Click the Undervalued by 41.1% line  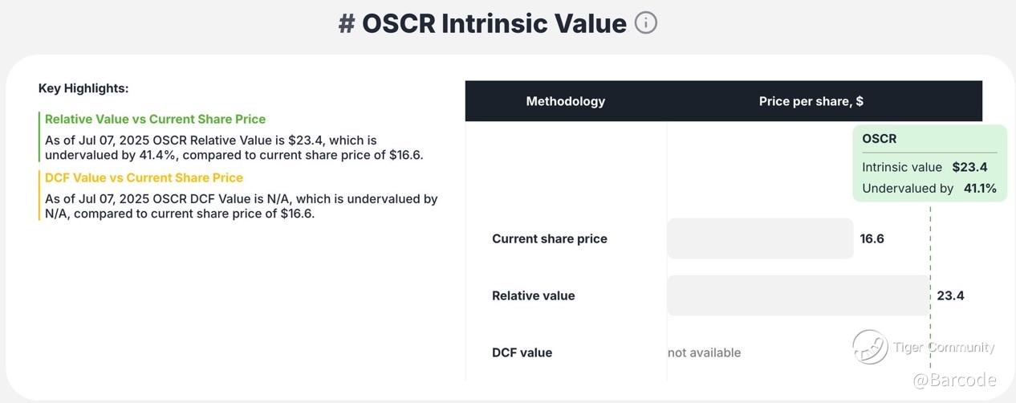(x=929, y=188)
